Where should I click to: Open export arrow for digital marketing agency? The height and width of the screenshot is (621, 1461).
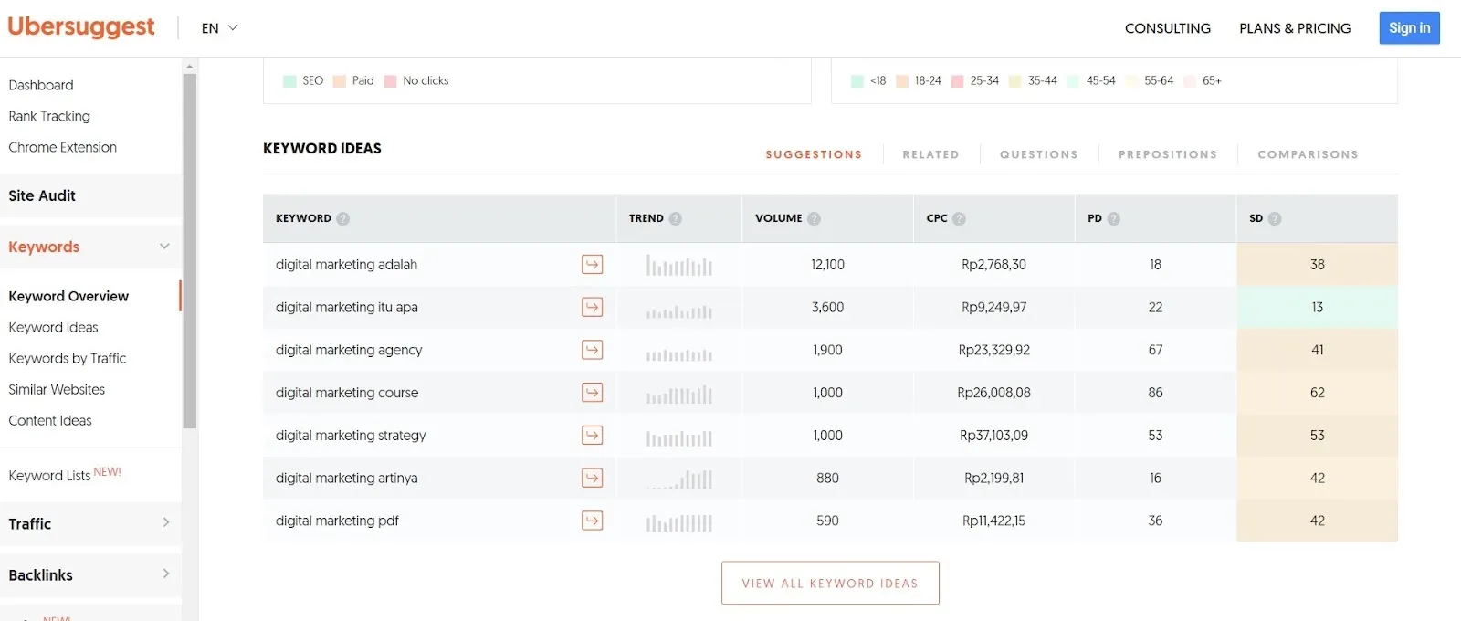click(592, 350)
